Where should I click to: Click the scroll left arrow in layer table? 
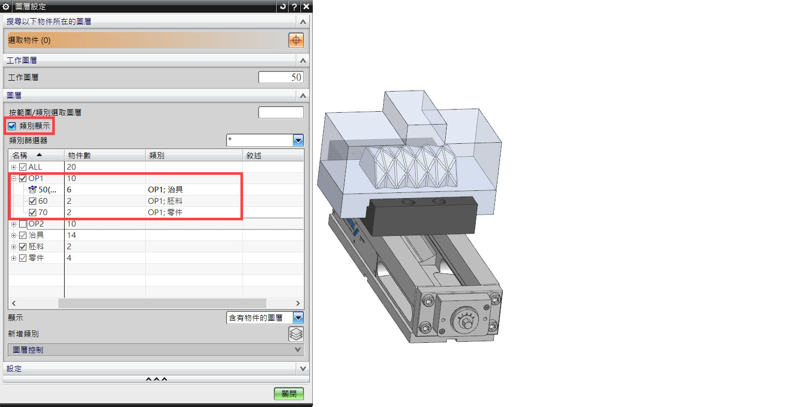point(14,303)
